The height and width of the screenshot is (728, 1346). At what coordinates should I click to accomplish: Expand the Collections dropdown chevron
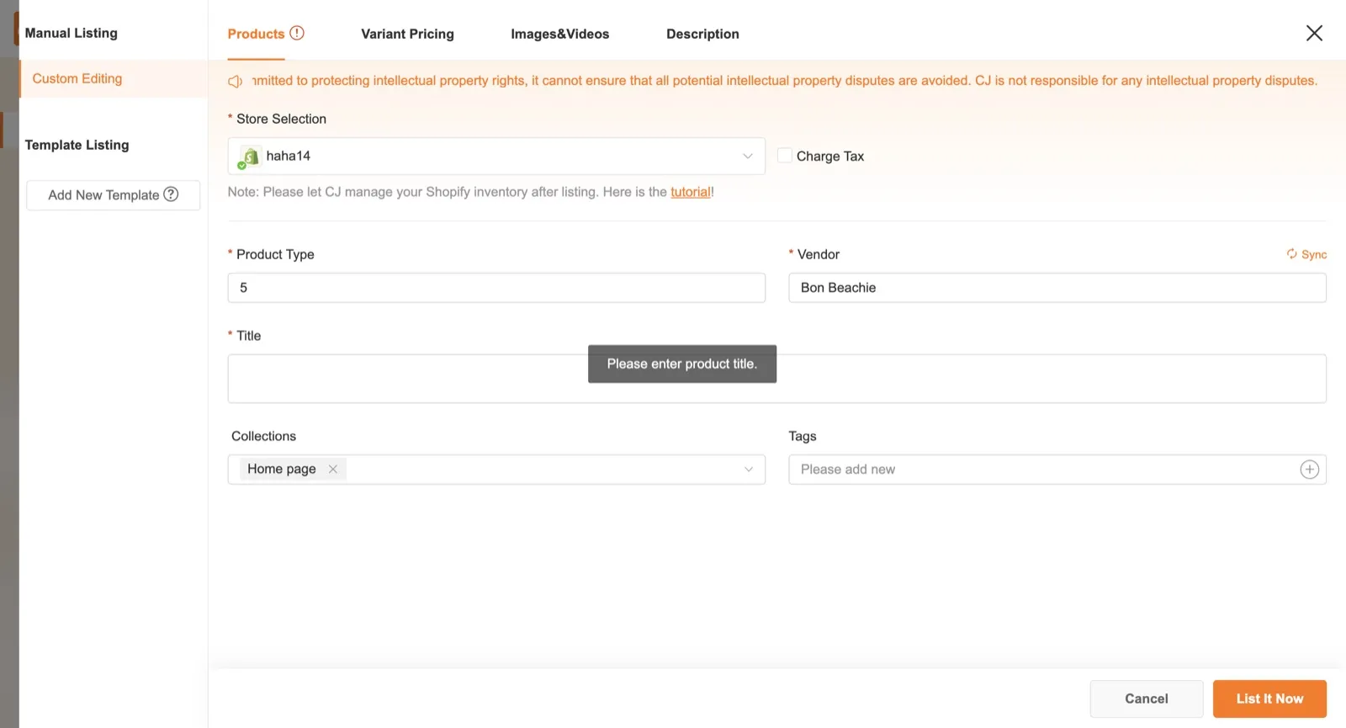[748, 470]
